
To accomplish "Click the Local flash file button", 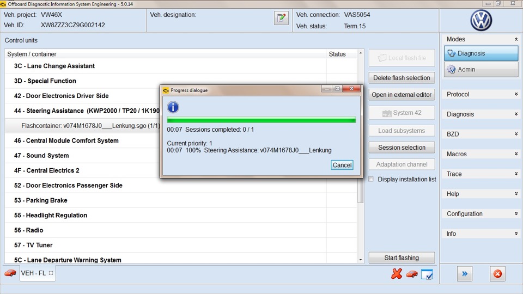I will pyautogui.click(x=402, y=58).
